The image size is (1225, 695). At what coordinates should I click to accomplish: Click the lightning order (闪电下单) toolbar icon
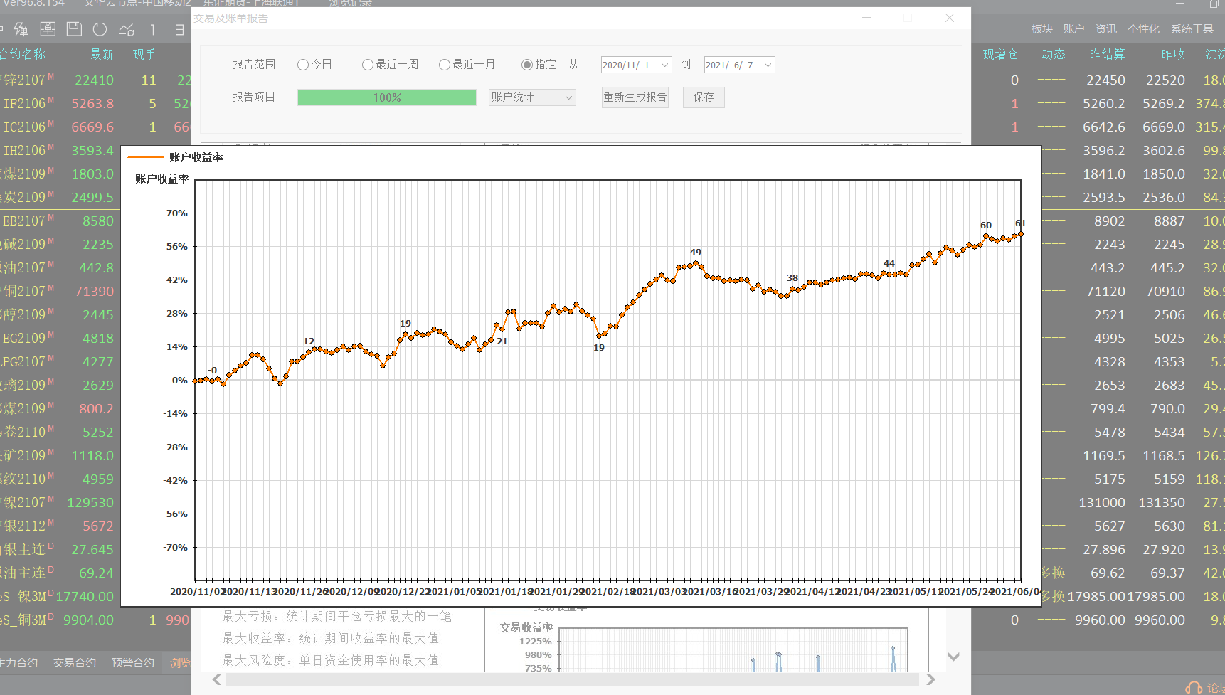click(21, 29)
